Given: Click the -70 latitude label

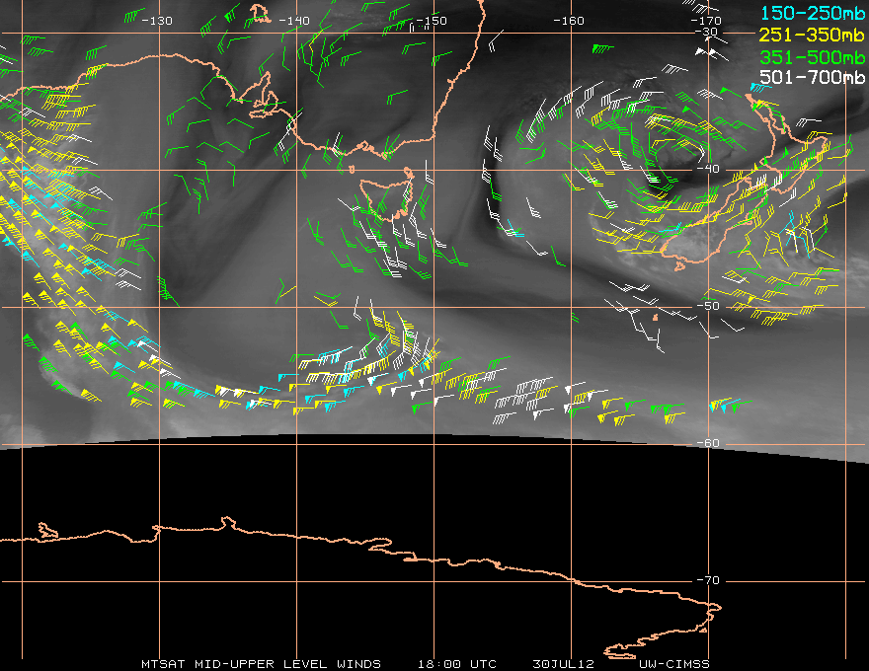Looking at the screenshot, I should [708, 580].
